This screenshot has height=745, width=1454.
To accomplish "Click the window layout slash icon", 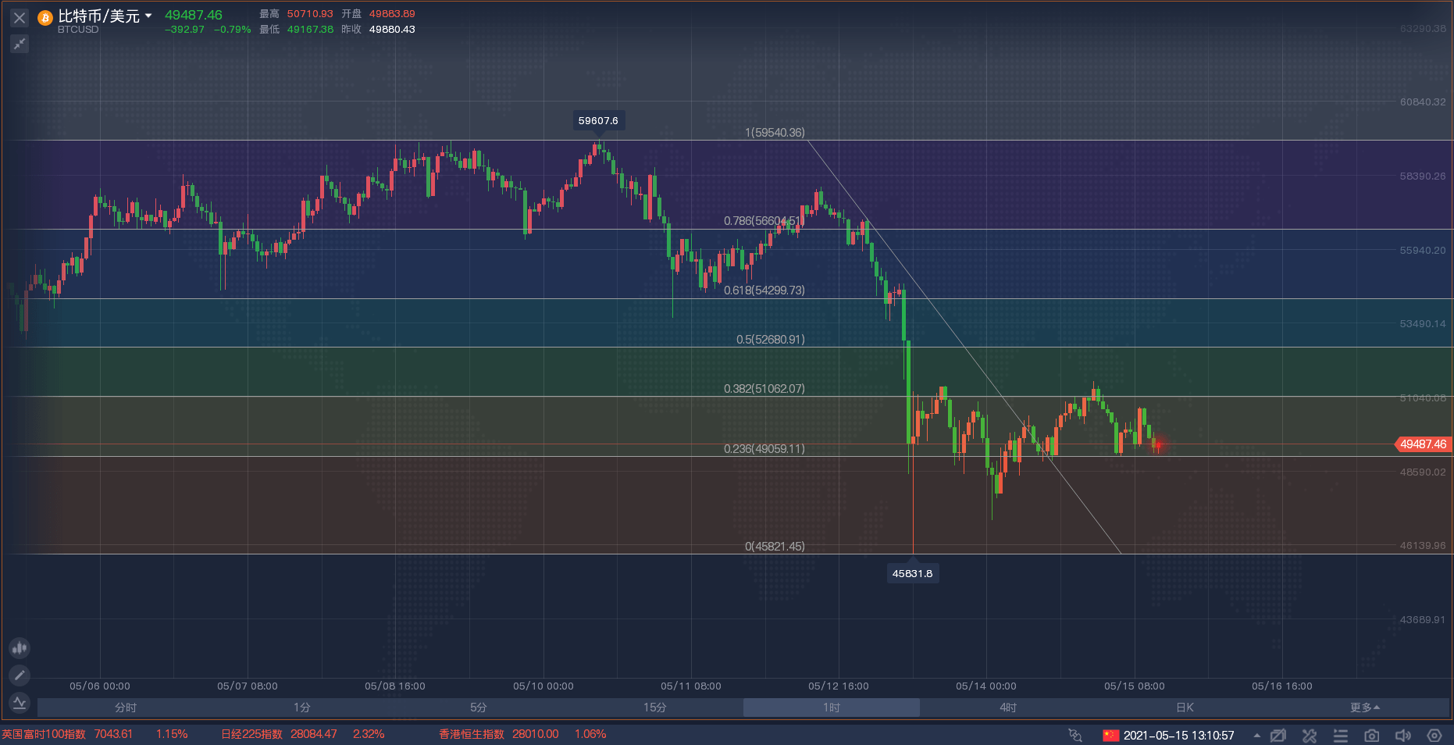I will (1278, 736).
